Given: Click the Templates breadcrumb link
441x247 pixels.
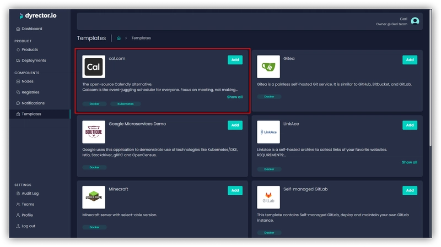Looking at the screenshot, I should point(141,38).
